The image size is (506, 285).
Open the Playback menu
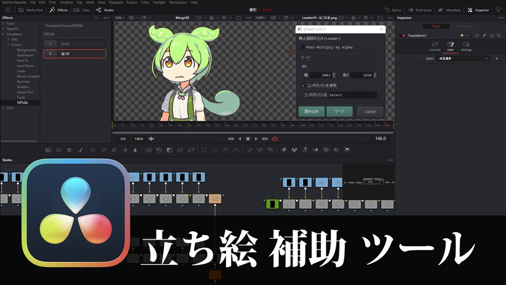116,2
